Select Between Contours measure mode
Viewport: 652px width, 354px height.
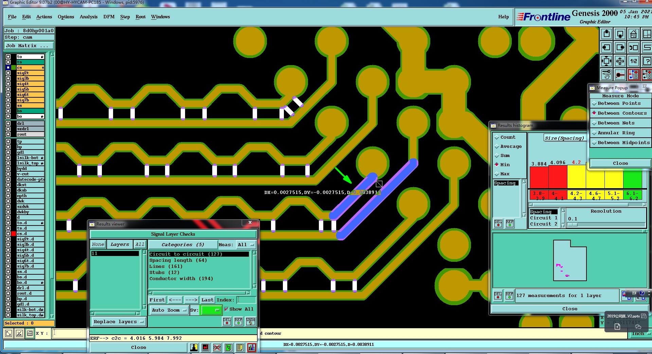tap(620, 113)
